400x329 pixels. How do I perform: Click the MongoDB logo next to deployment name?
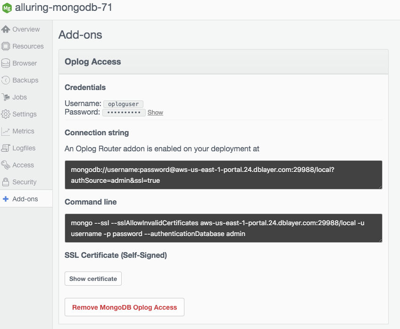[7, 8]
